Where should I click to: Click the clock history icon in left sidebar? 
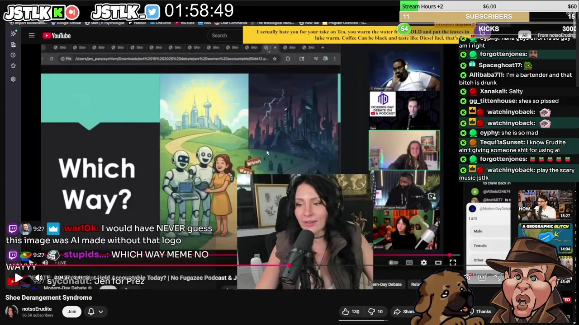(13, 55)
